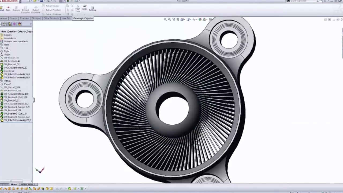
Task: Click the Edit Appearance color ball icon
Action: (200, 19)
